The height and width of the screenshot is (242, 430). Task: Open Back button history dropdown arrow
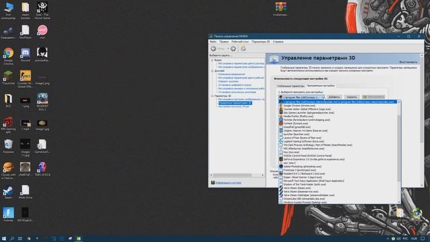pos(228,48)
